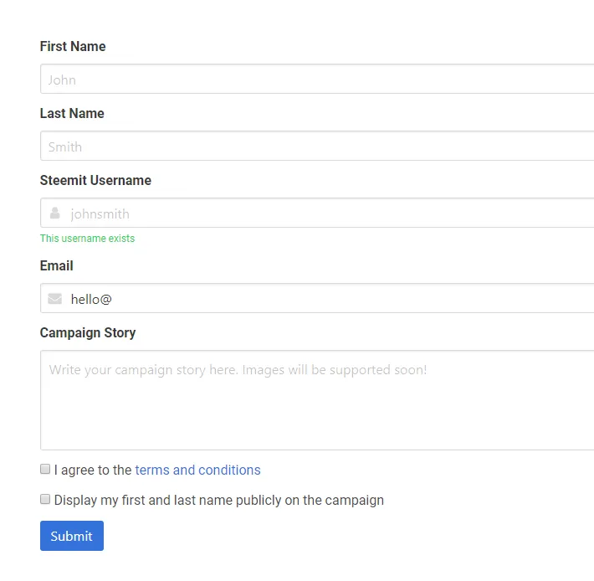This screenshot has width=594, height=581.
Task: Click the green 'This username exists' message
Action: [88, 239]
